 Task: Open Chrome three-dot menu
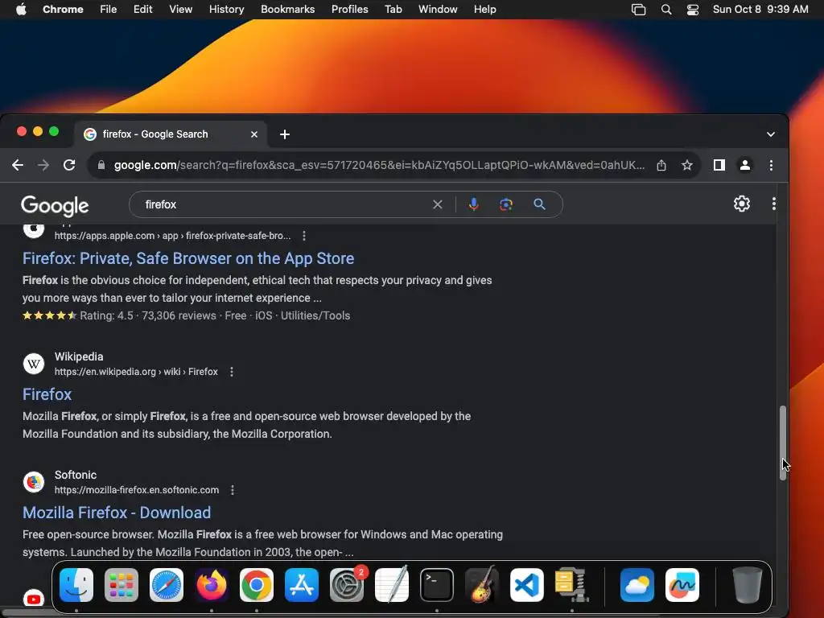(x=771, y=165)
